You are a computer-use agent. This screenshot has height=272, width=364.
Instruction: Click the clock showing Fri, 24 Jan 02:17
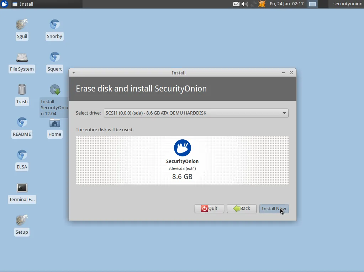[x=287, y=4]
